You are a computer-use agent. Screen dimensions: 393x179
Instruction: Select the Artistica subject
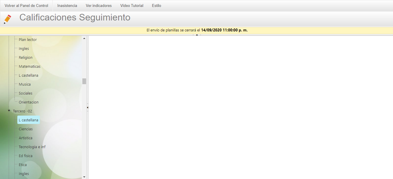coord(25,138)
